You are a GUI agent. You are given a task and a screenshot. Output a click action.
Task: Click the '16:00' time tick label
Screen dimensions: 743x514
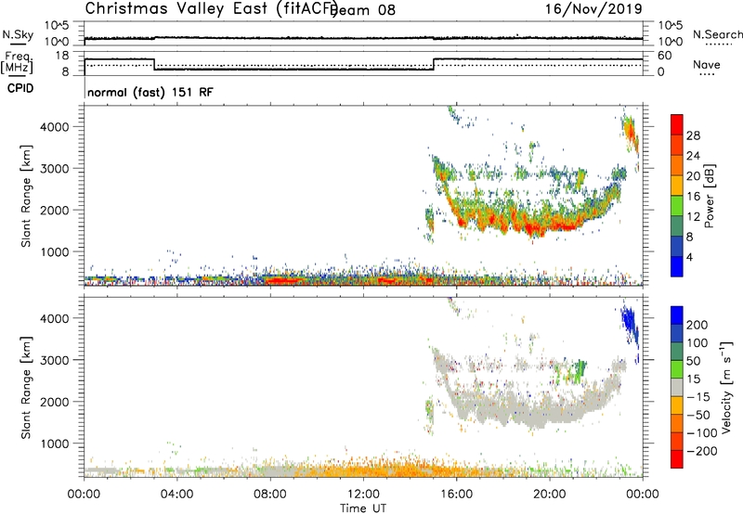[x=456, y=495]
